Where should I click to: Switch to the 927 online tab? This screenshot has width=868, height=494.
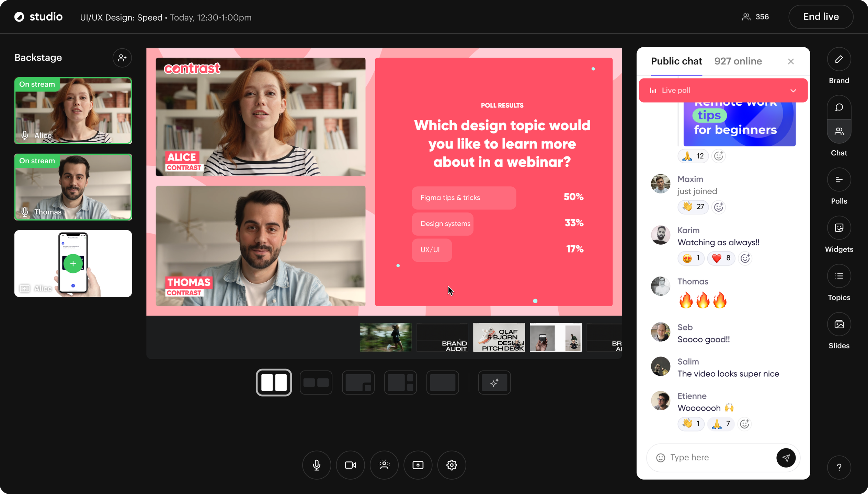pos(738,61)
